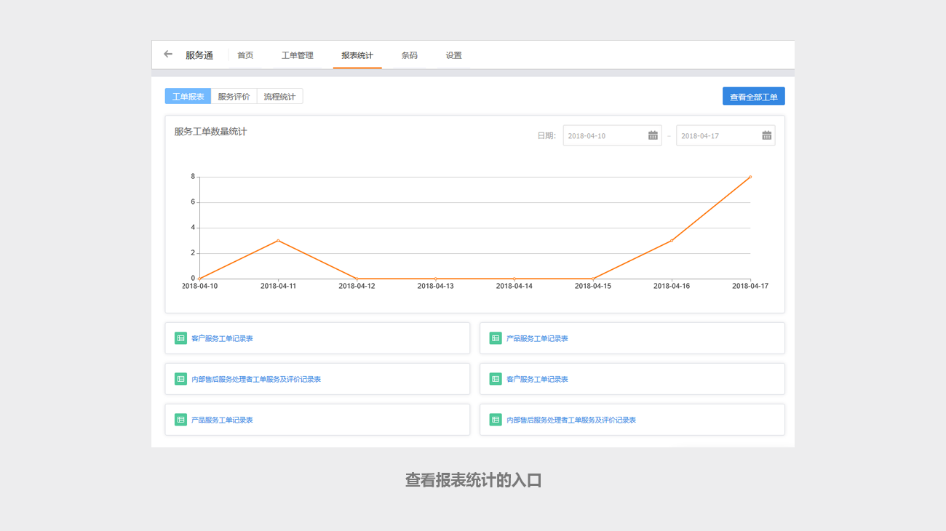Click the y-axis value 8

tap(193, 176)
